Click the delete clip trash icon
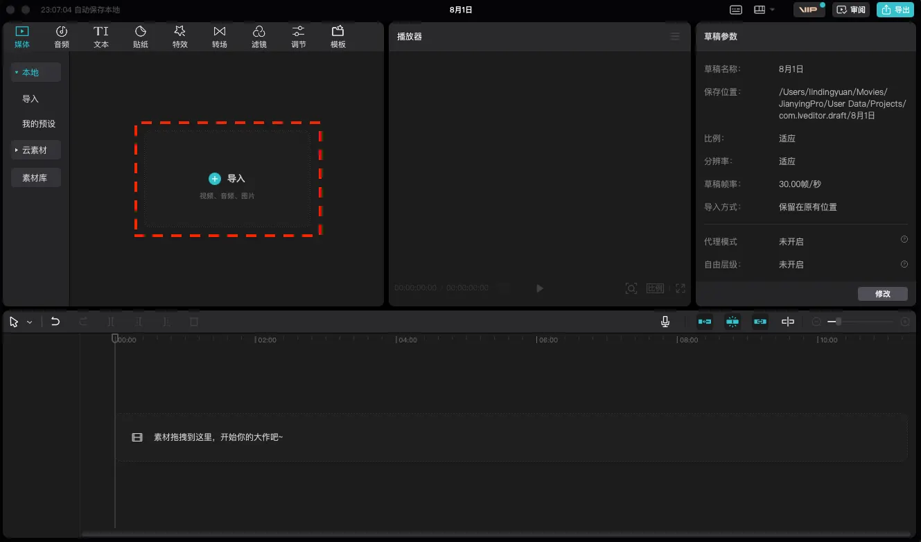The height and width of the screenshot is (542, 921). 194,322
